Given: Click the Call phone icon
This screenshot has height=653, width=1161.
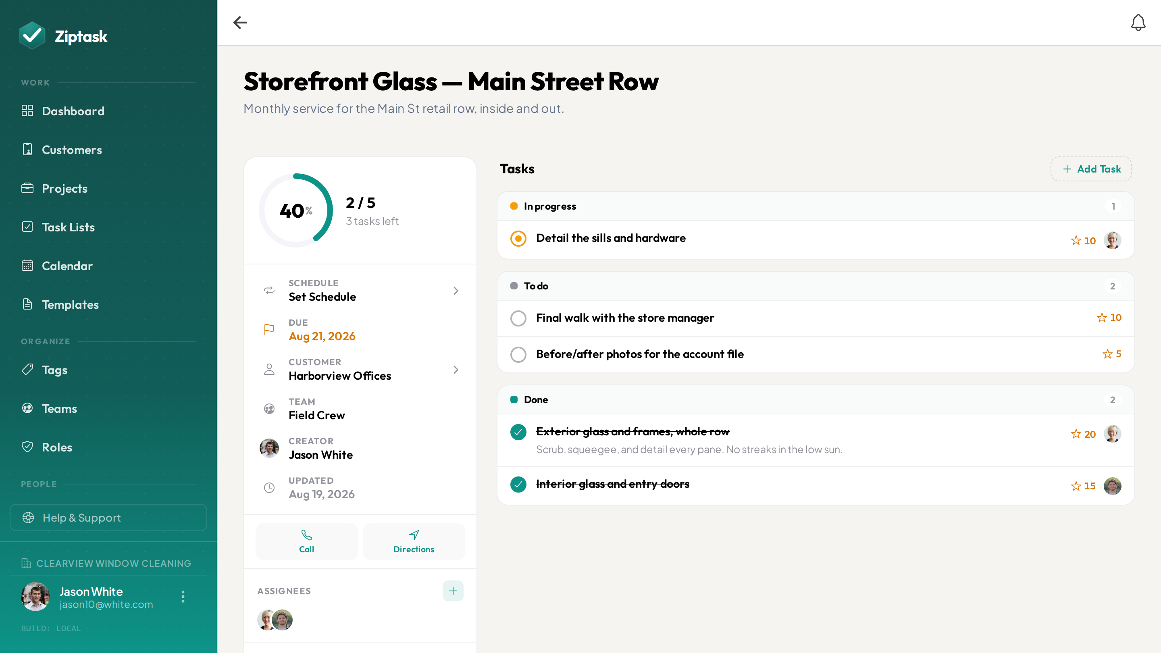Looking at the screenshot, I should pyautogui.click(x=306, y=535).
